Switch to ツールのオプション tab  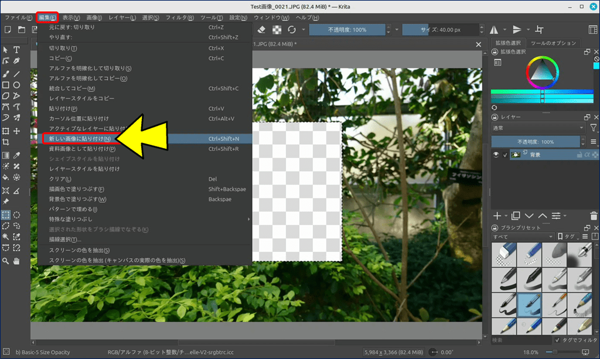click(x=554, y=43)
